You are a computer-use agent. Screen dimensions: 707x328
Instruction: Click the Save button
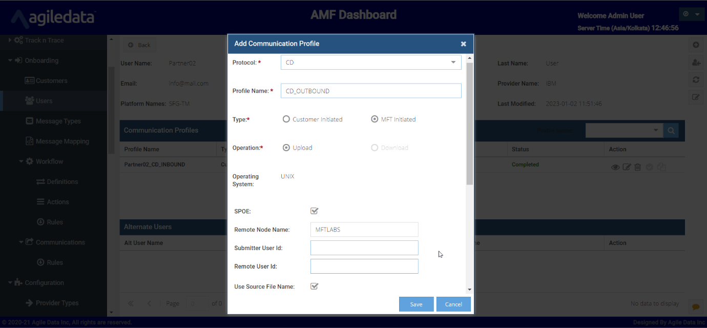tap(416, 304)
